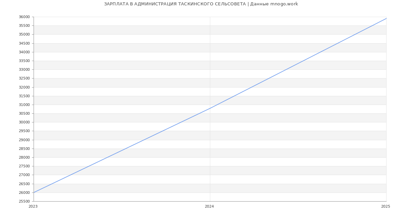
Task: Click the 29500 y-axis label
Action: (24, 131)
